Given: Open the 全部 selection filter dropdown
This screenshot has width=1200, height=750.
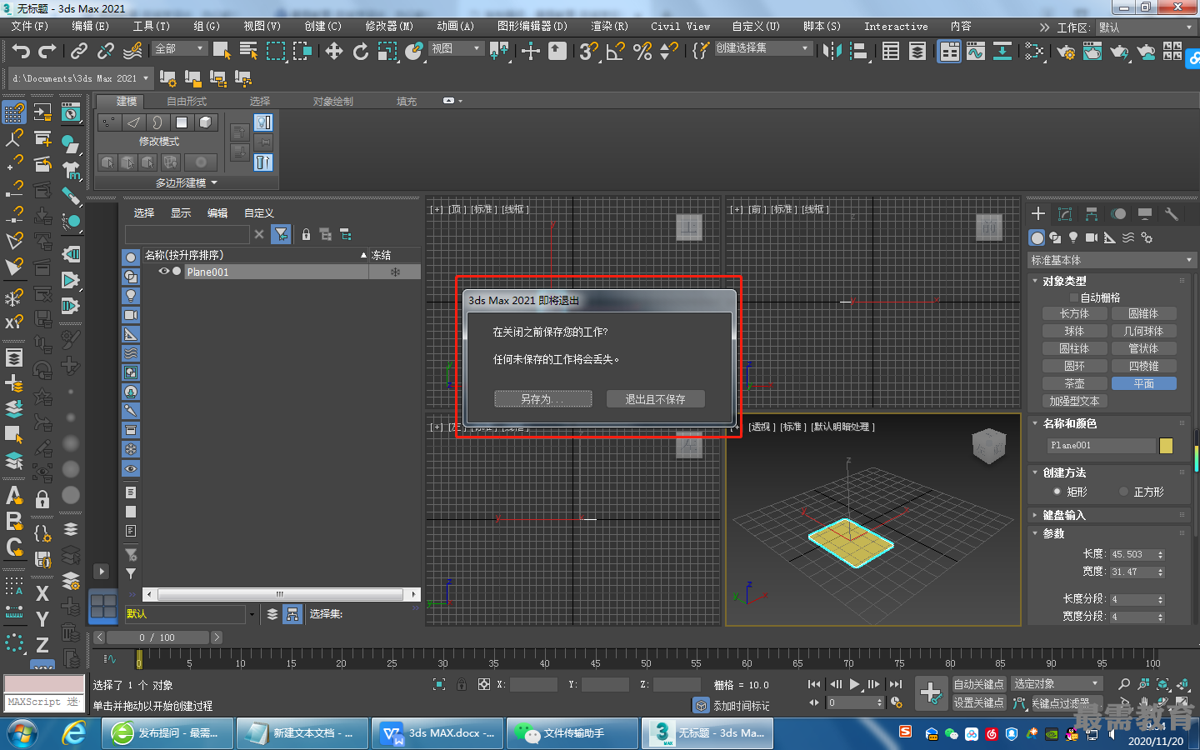Looking at the screenshot, I should (179, 48).
